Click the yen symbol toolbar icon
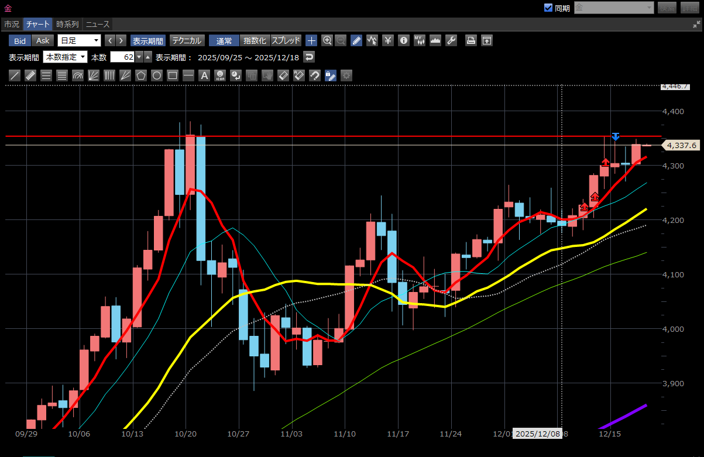Image resolution: width=704 pixels, height=457 pixels. 387,40
